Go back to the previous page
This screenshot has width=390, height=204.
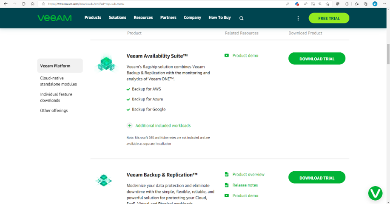[6, 4]
